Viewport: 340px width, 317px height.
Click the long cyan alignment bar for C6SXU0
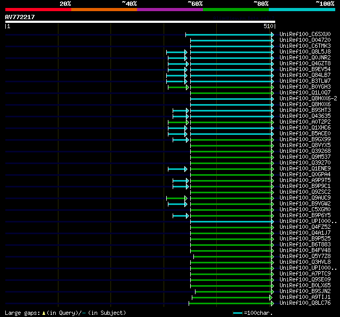coord(229,35)
